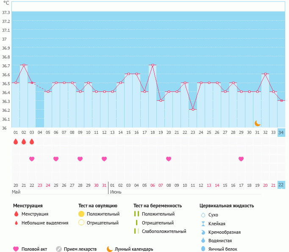The image size is (289, 252).
Task: Click the yellow Положительный ovulation test icon
Action: [x=81, y=214]
